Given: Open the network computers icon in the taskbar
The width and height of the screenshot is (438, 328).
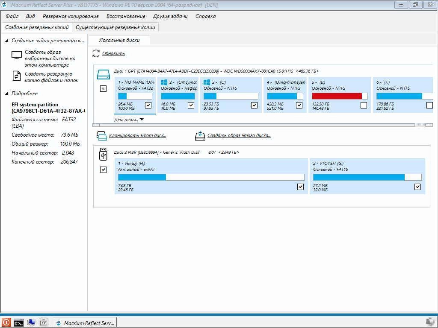Looking at the screenshot, I should click(x=31, y=323).
